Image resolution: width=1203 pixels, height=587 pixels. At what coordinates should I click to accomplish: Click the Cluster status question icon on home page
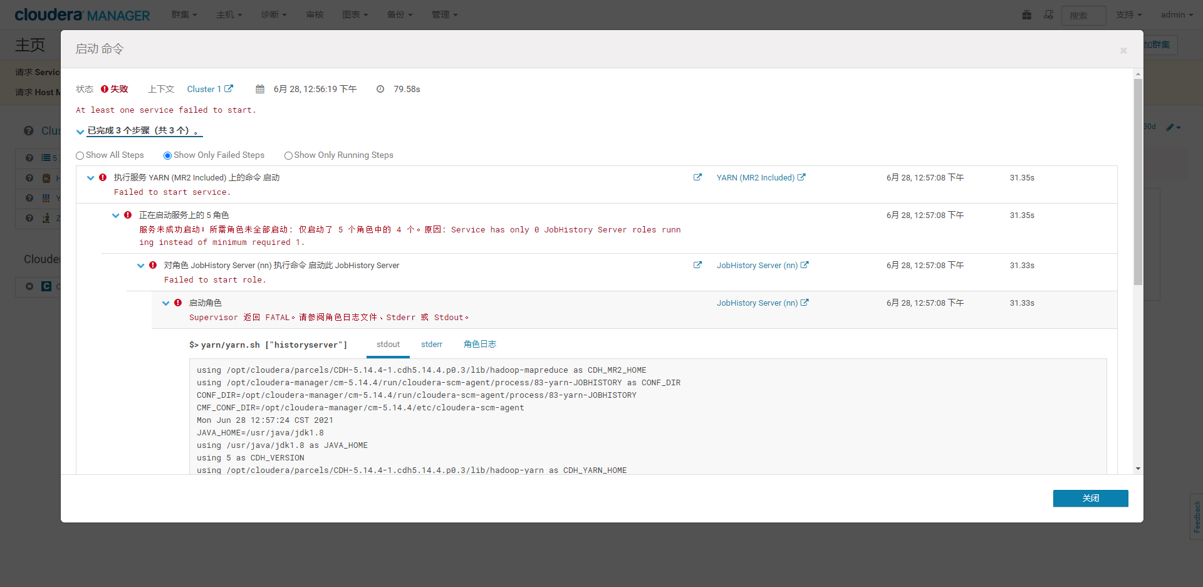coord(29,131)
